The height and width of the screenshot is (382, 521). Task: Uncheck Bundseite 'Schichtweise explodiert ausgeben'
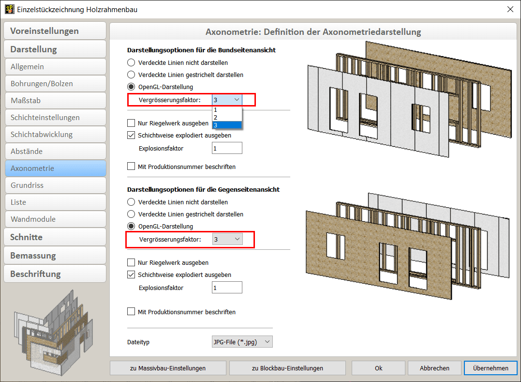point(131,136)
